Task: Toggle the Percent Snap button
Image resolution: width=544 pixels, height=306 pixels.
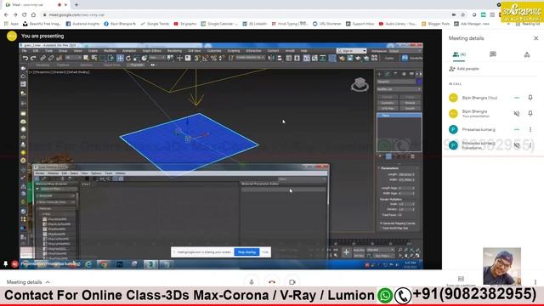Action: coord(213,59)
